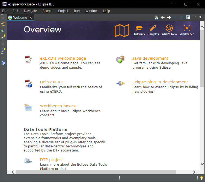Open the DTP project link
The height and width of the screenshot is (182, 205).
tap(51, 160)
